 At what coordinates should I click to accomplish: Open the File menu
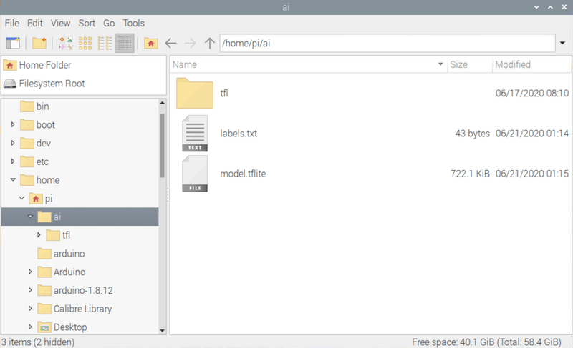click(12, 24)
